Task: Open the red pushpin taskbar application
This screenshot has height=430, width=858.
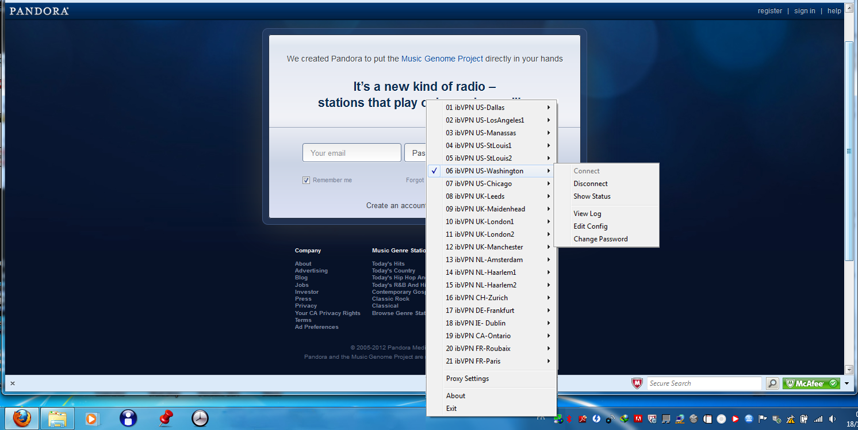Action: tap(166, 419)
